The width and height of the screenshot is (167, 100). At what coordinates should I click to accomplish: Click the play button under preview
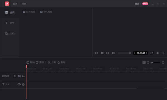coord(102,53)
